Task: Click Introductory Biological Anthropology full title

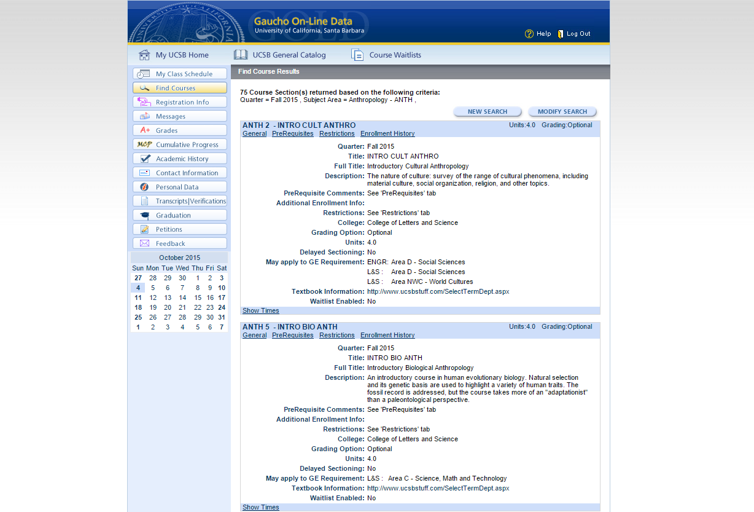Action: [421, 368]
